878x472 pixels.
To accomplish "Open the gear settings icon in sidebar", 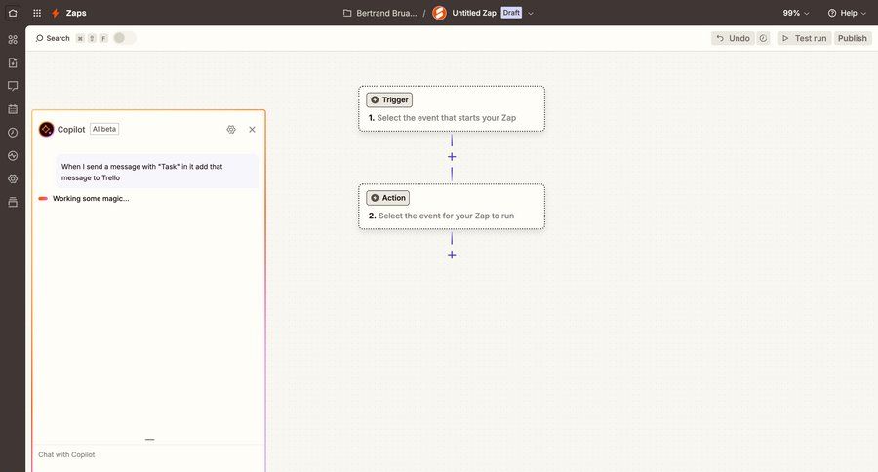I will coord(13,178).
